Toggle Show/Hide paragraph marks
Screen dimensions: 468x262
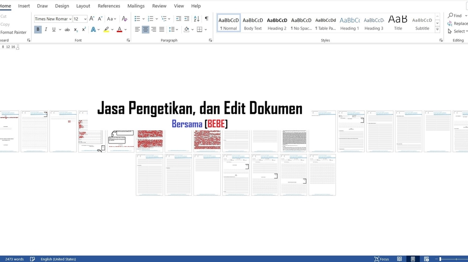pyautogui.click(x=207, y=19)
